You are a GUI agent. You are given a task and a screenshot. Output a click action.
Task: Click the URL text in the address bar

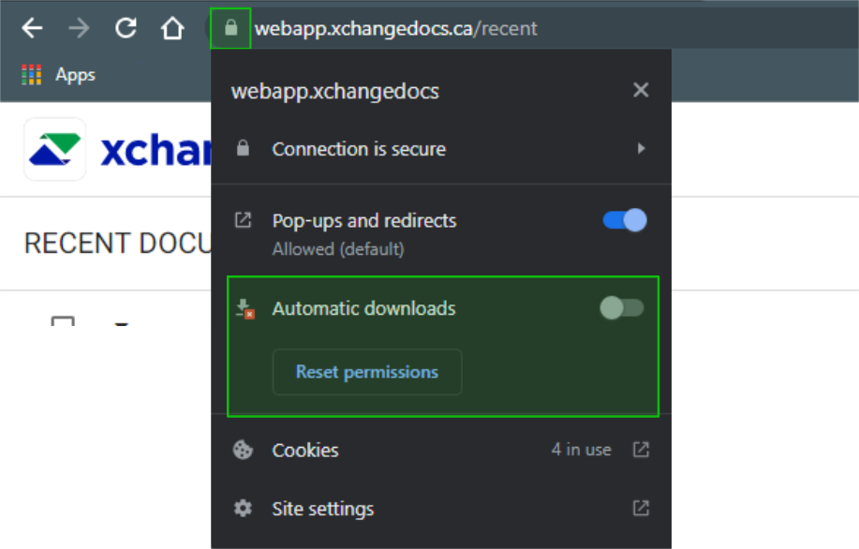tap(395, 28)
